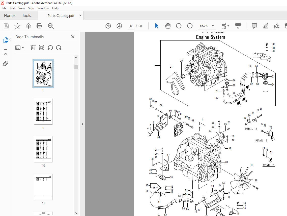Image resolution: width=287 pixels, height=216 pixels.
Task: Click the DETAIL A label
Action: (251, 129)
